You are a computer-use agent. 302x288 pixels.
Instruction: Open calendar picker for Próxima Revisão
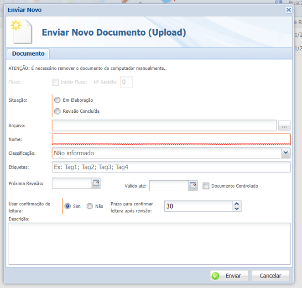coord(96,183)
